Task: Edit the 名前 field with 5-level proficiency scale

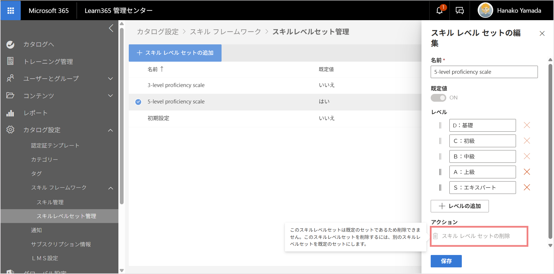Action: click(x=484, y=72)
